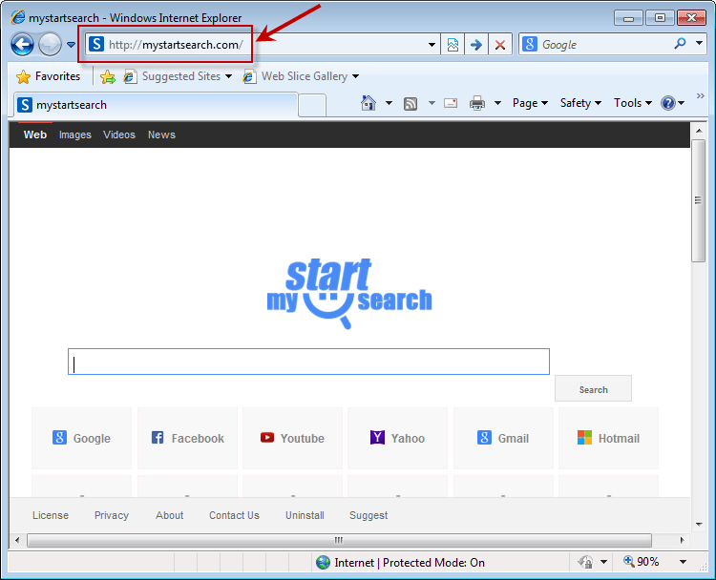Open the Page menu
This screenshot has width=716, height=580.
point(530,103)
